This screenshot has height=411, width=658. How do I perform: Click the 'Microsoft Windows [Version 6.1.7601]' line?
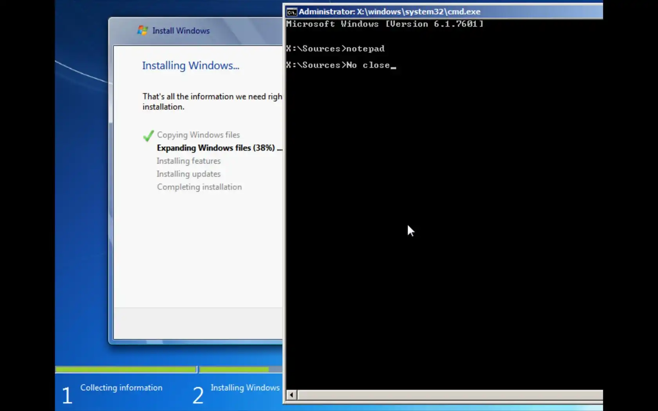point(385,24)
